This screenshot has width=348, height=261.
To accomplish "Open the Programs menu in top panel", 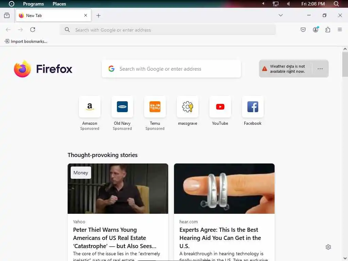I will (34, 4).
